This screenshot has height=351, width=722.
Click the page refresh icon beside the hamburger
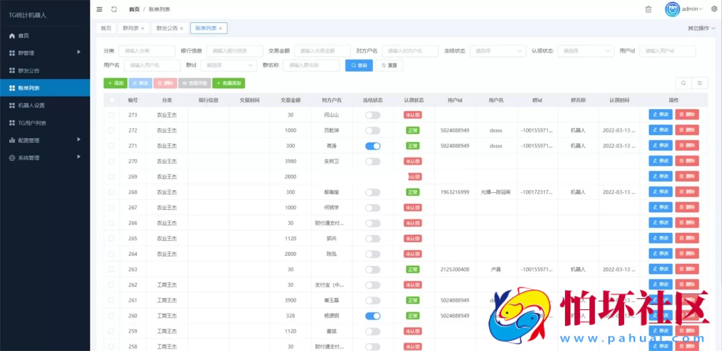coord(114,9)
